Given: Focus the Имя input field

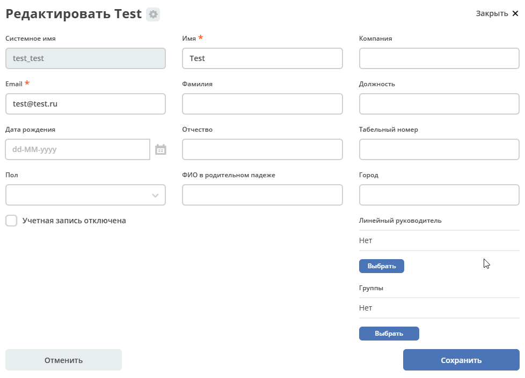Looking at the screenshot, I should point(262,58).
